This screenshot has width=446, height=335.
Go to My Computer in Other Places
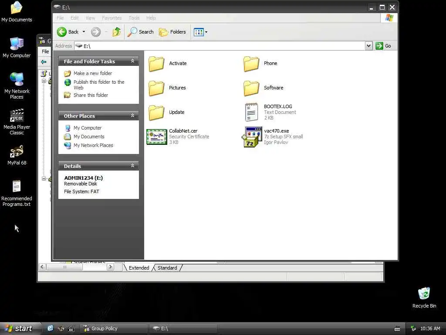point(87,128)
